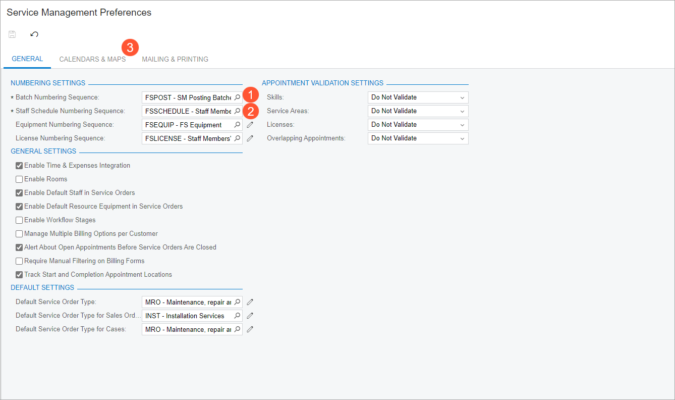
Task: Expand Overlapping Appointments dropdown
Action: [x=418, y=138]
